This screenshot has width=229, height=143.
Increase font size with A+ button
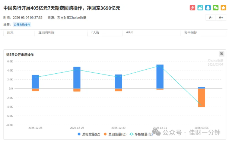[221, 17]
